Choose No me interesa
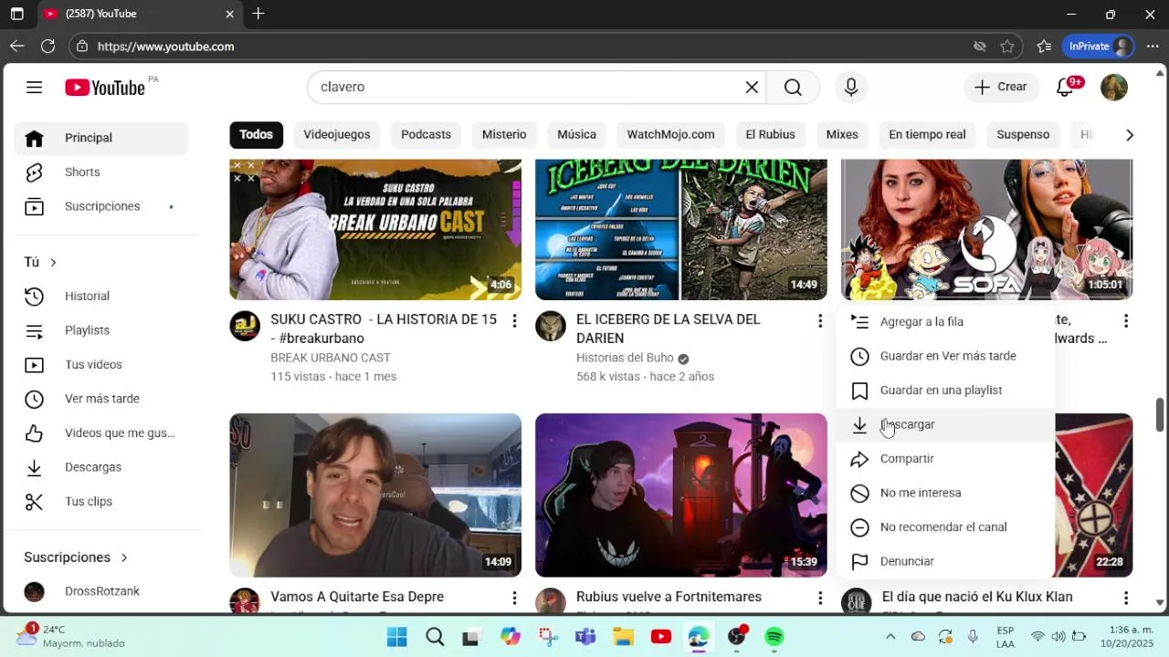The image size is (1169, 657). [945, 493]
